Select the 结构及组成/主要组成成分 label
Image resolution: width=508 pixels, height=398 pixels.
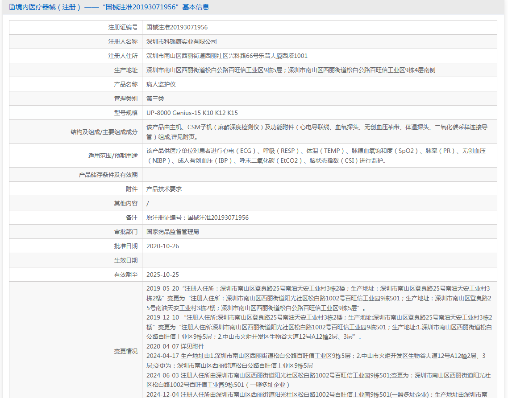click(104, 132)
